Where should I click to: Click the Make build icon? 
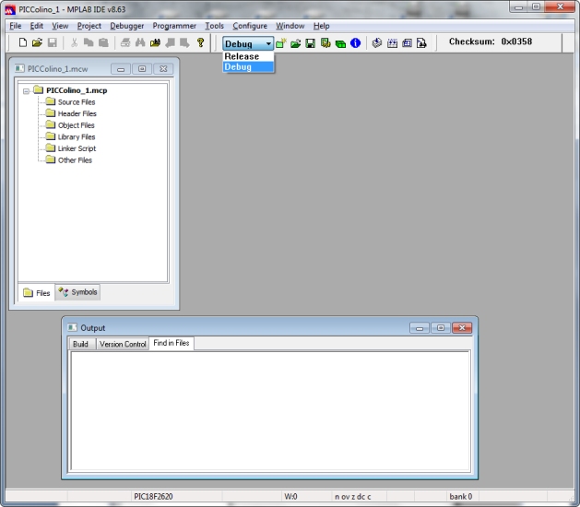(377, 43)
